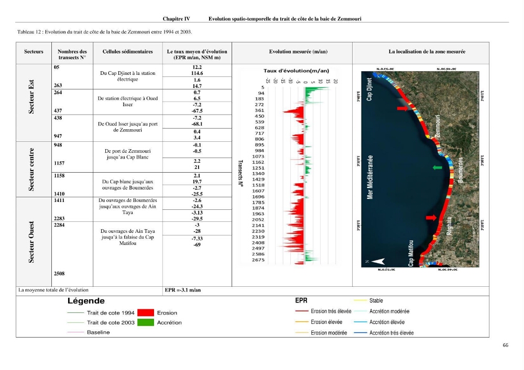Click the 'Mer Méditerranée' map label
This screenshot has width=524, height=370.
tap(369, 177)
